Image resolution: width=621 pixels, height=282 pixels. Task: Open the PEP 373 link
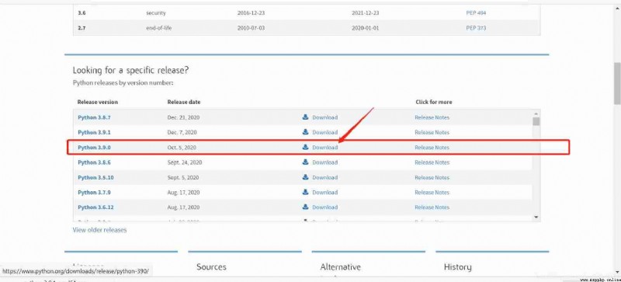click(x=476, y=28)
